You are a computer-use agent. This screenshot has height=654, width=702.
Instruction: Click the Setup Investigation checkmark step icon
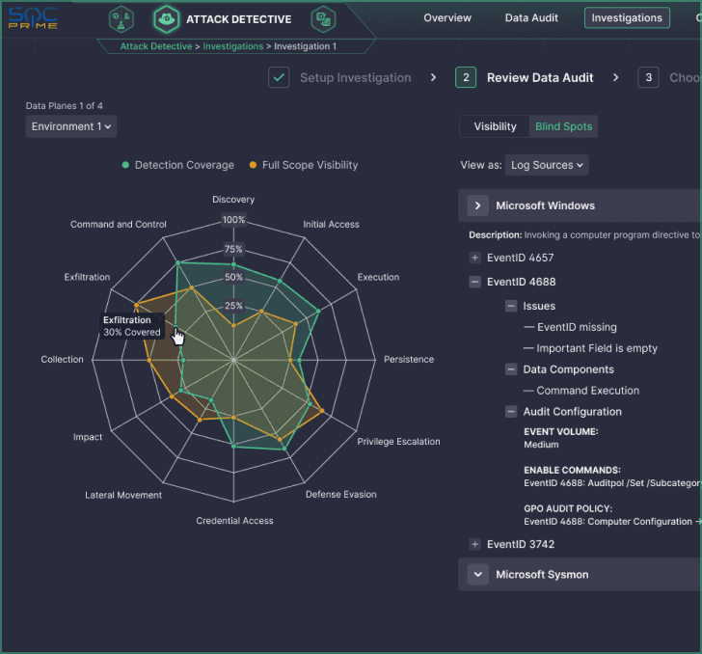(x=279, y=77)
